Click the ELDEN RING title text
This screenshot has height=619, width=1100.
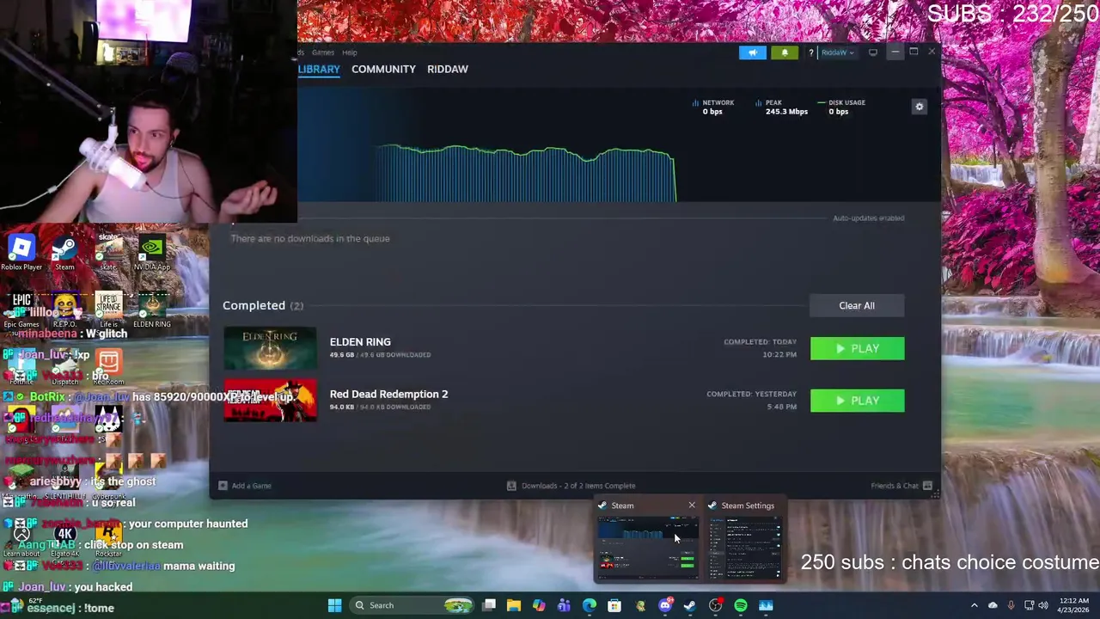(x=360, y=342)
